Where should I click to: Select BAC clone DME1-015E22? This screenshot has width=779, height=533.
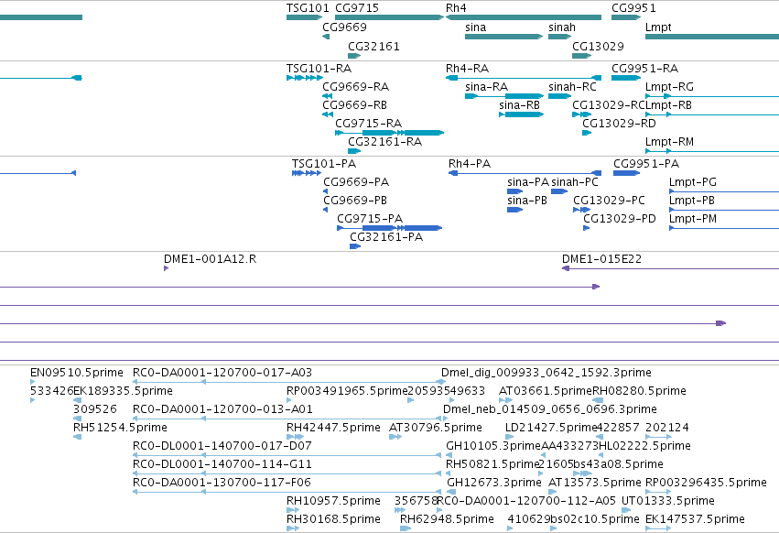[x=670, y=268]
